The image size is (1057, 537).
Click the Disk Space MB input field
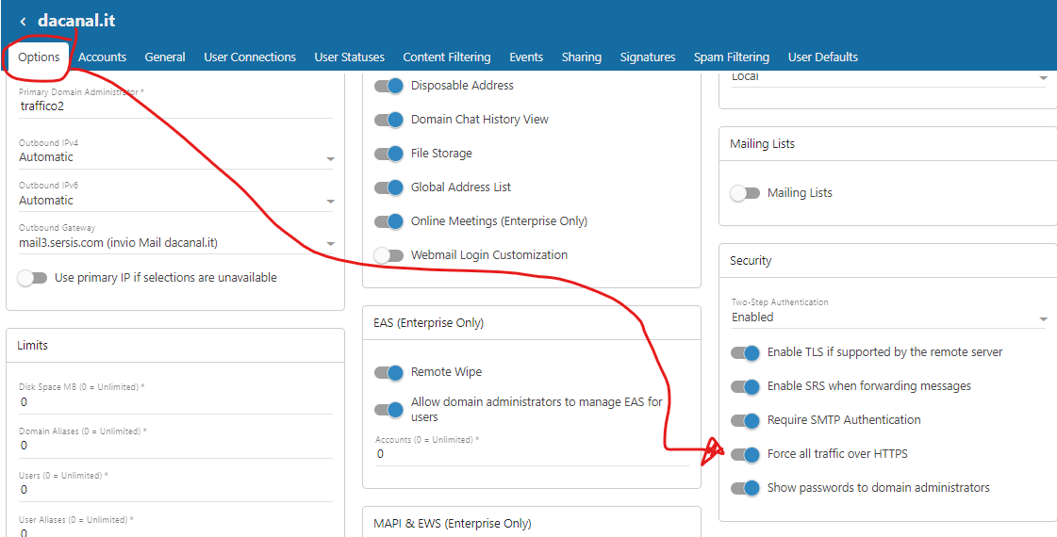pos(175,402)
